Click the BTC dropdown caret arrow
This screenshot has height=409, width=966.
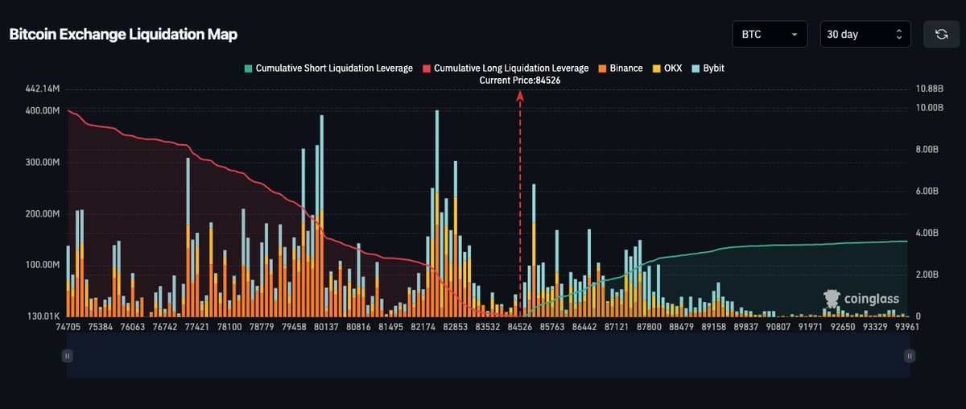(x=795, y=35)
